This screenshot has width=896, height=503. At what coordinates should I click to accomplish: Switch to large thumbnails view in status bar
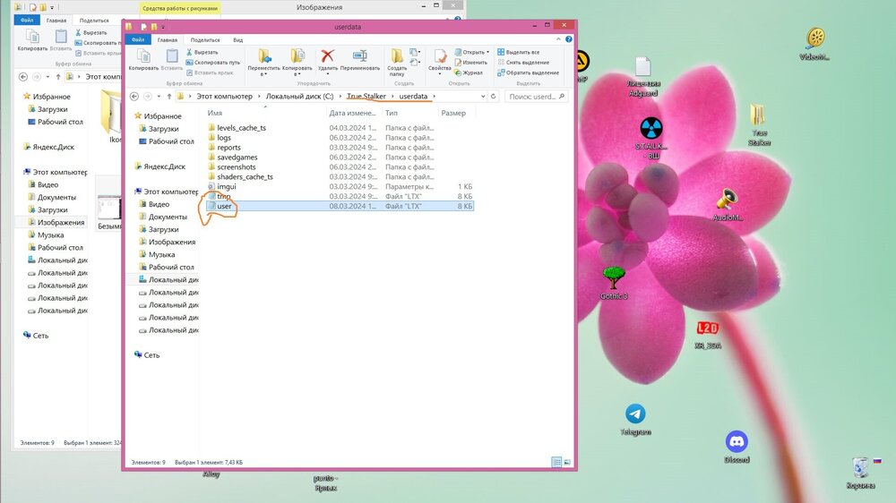(566, 462)
